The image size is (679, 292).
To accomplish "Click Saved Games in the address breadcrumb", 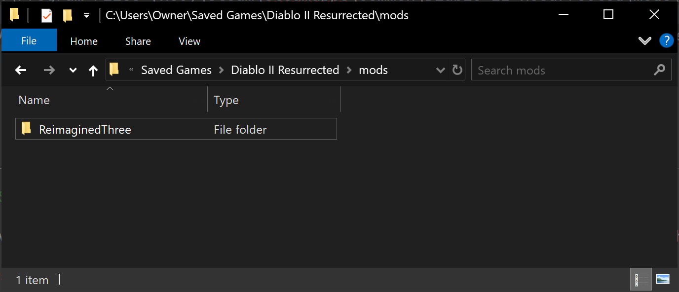I will tap(176, 70).
